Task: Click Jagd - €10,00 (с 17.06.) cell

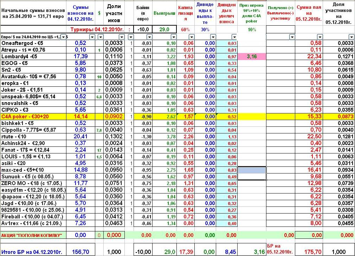Action: click(33, 203)
